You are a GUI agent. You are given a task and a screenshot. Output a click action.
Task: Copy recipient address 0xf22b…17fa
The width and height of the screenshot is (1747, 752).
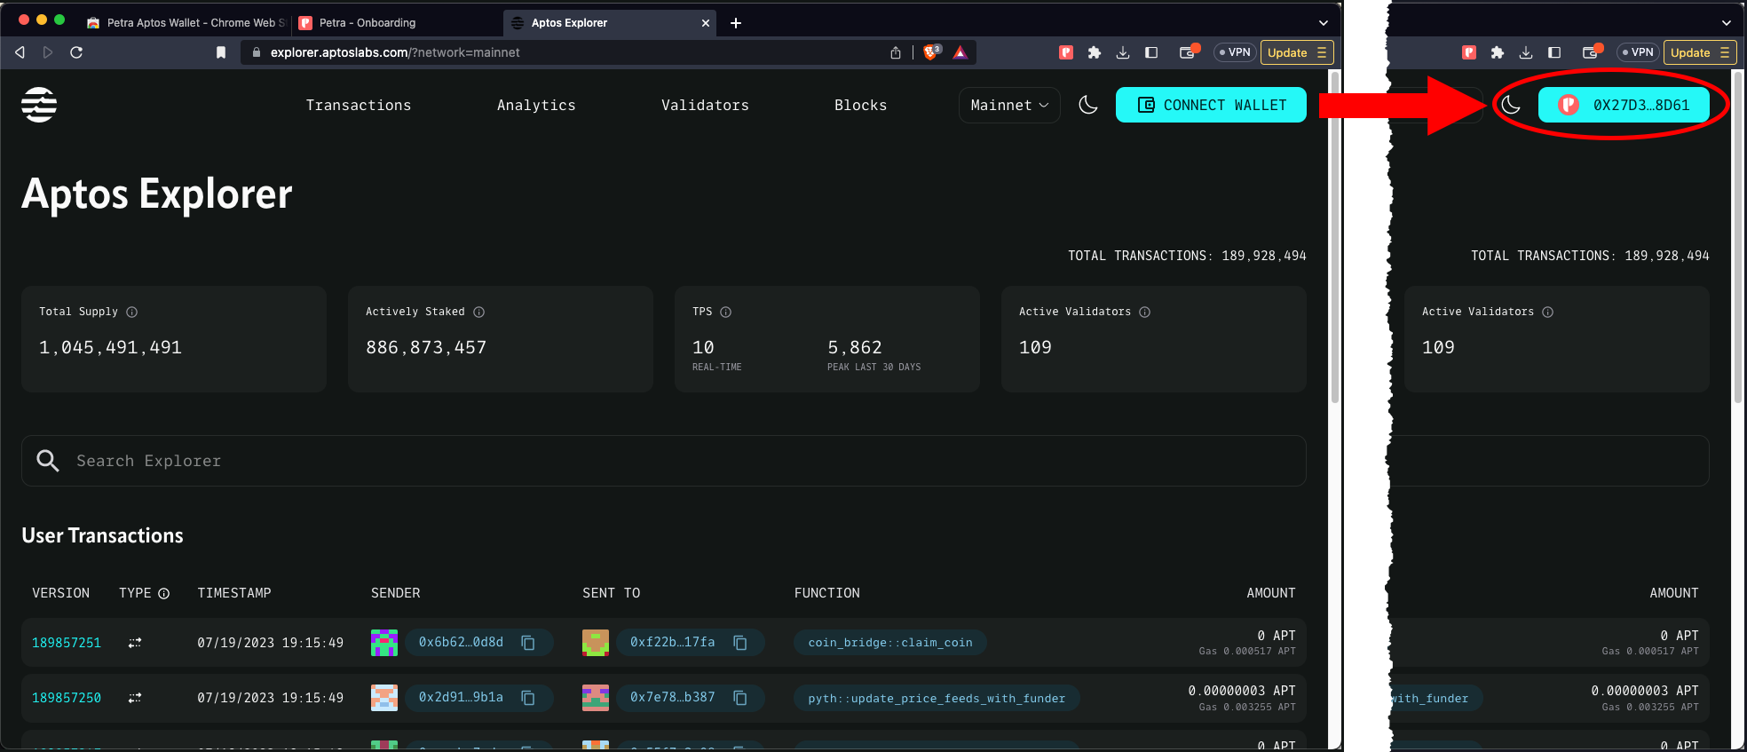(x=740, y=642)
